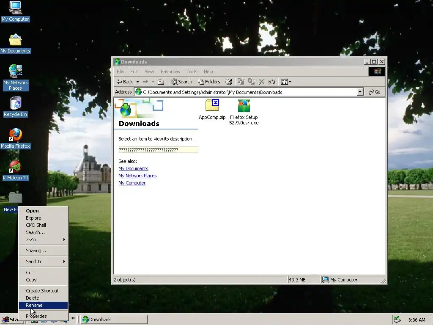The width and height of the screenshot is (433, 325).
Task: Choose CMD Shell in context menu
Action: pyautogui.click(x=44, y=225)
